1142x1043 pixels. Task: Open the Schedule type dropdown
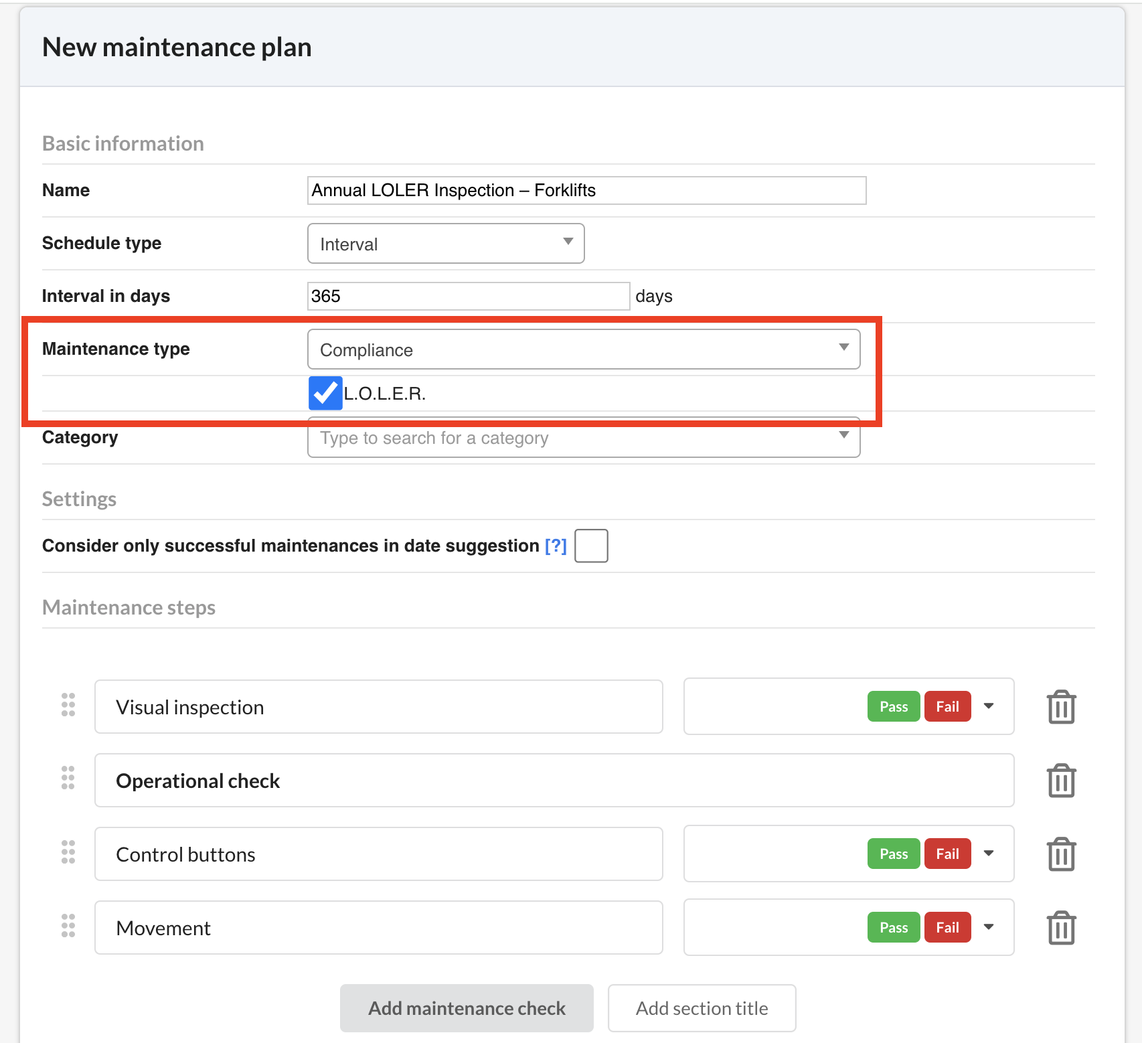click(446, 244)
